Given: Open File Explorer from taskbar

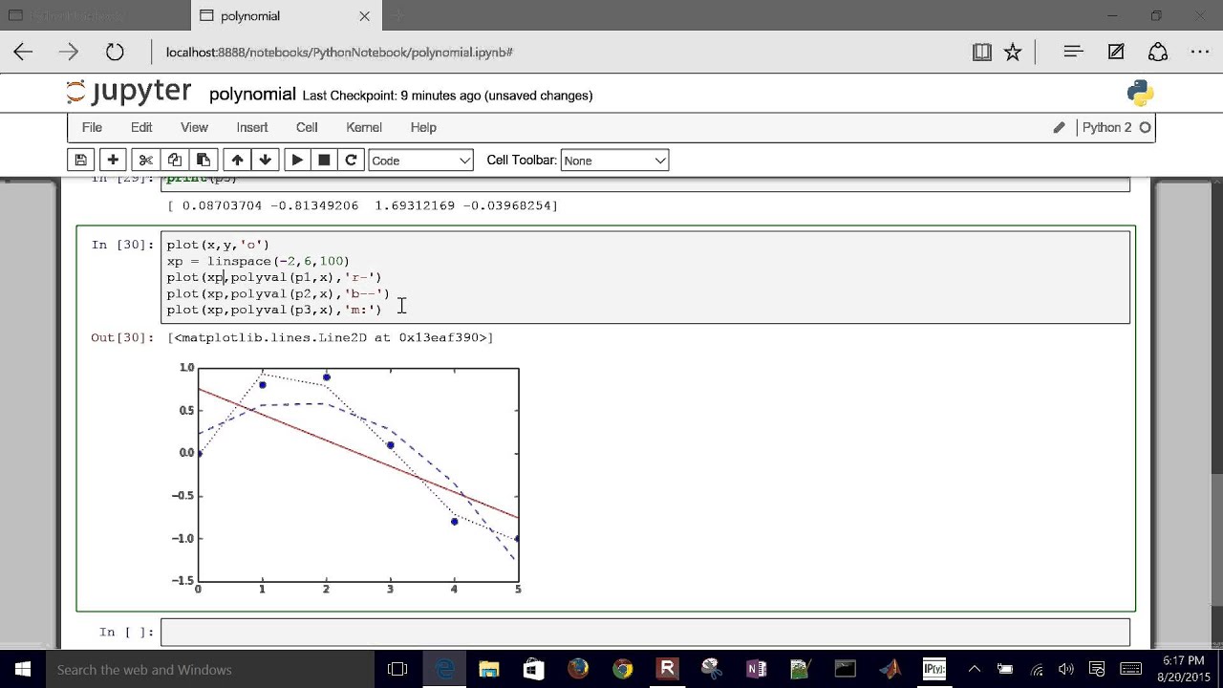Looking at the screenshot, I should pyautogui.click(x=488, y=669).
